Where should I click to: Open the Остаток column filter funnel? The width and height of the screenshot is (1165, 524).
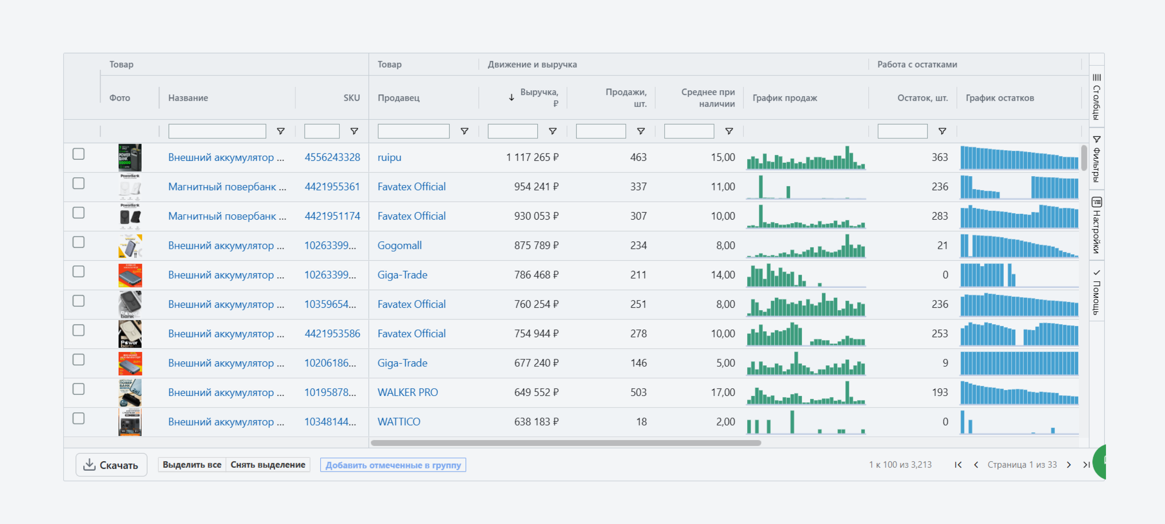coord(942,131)
